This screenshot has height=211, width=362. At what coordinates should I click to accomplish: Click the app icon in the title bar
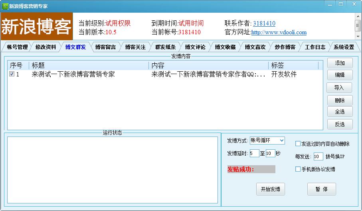(x=5, y=6)
